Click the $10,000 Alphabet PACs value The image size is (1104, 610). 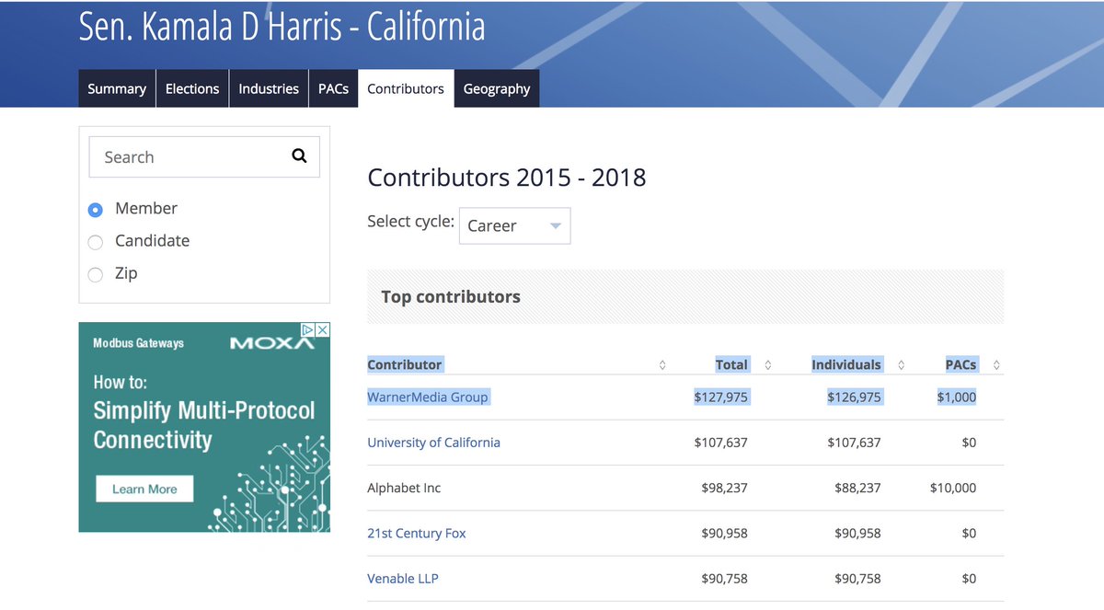click(x=953, y=488)
